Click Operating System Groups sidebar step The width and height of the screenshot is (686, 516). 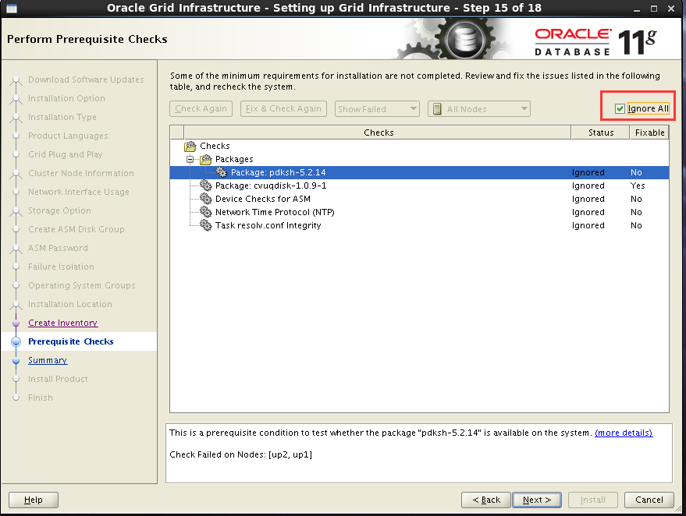[x=82, y=285]
